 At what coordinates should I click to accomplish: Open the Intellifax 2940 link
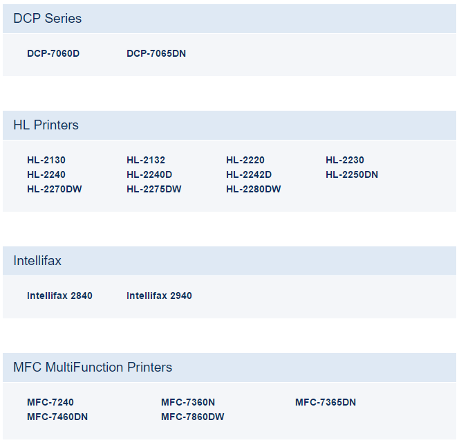[x=159, y=296]
